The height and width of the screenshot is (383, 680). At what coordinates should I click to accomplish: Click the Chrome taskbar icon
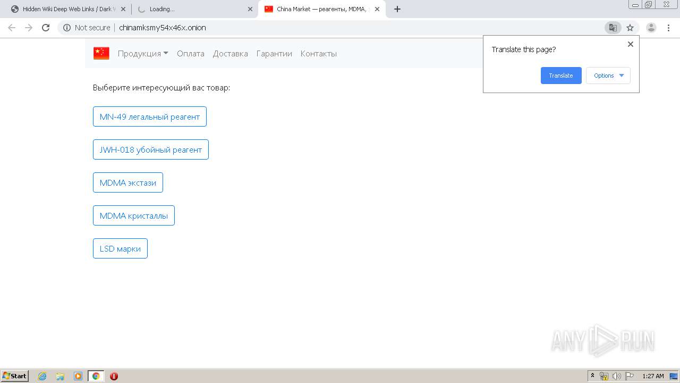pos(96,376)
